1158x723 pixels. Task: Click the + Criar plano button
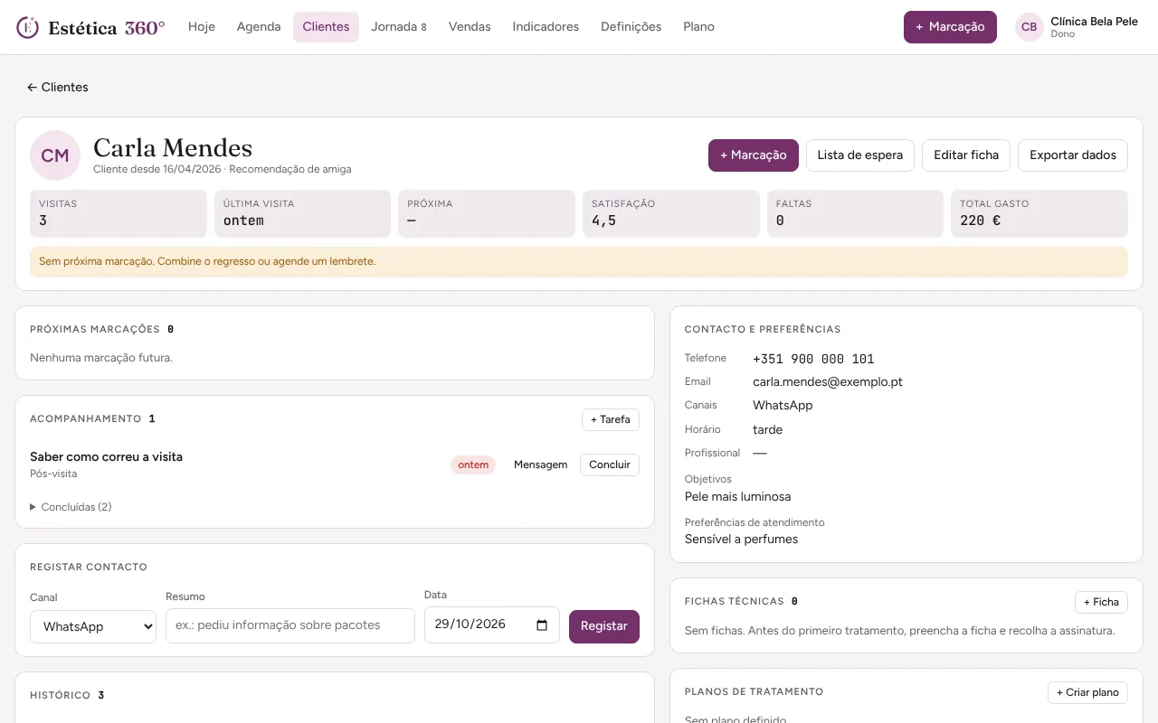tap(1087, 692)
